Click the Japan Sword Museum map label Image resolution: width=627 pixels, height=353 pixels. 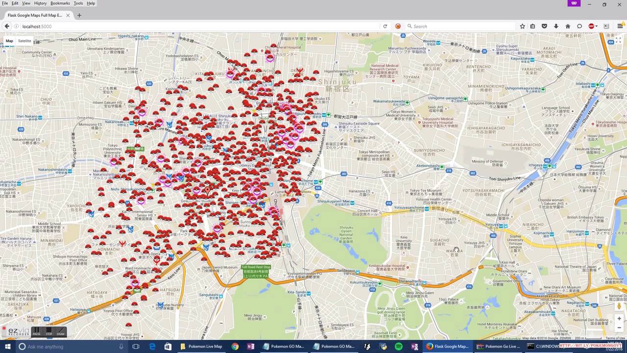point(219,269)
